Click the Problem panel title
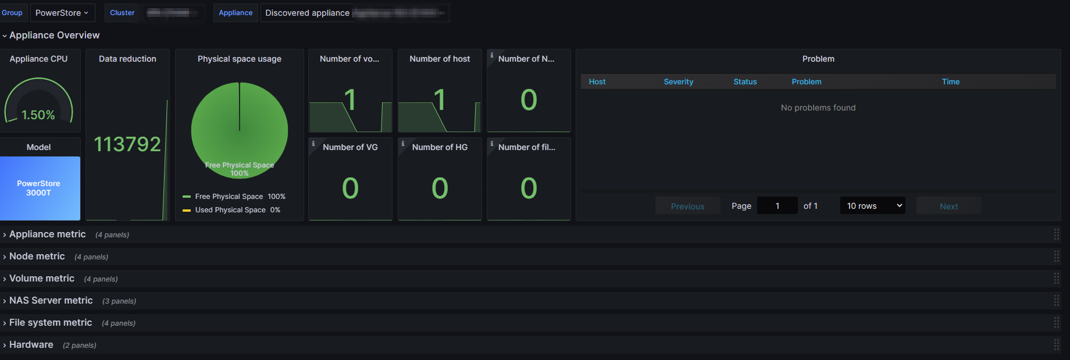The image size is (1070, 360). pos(818,59)
